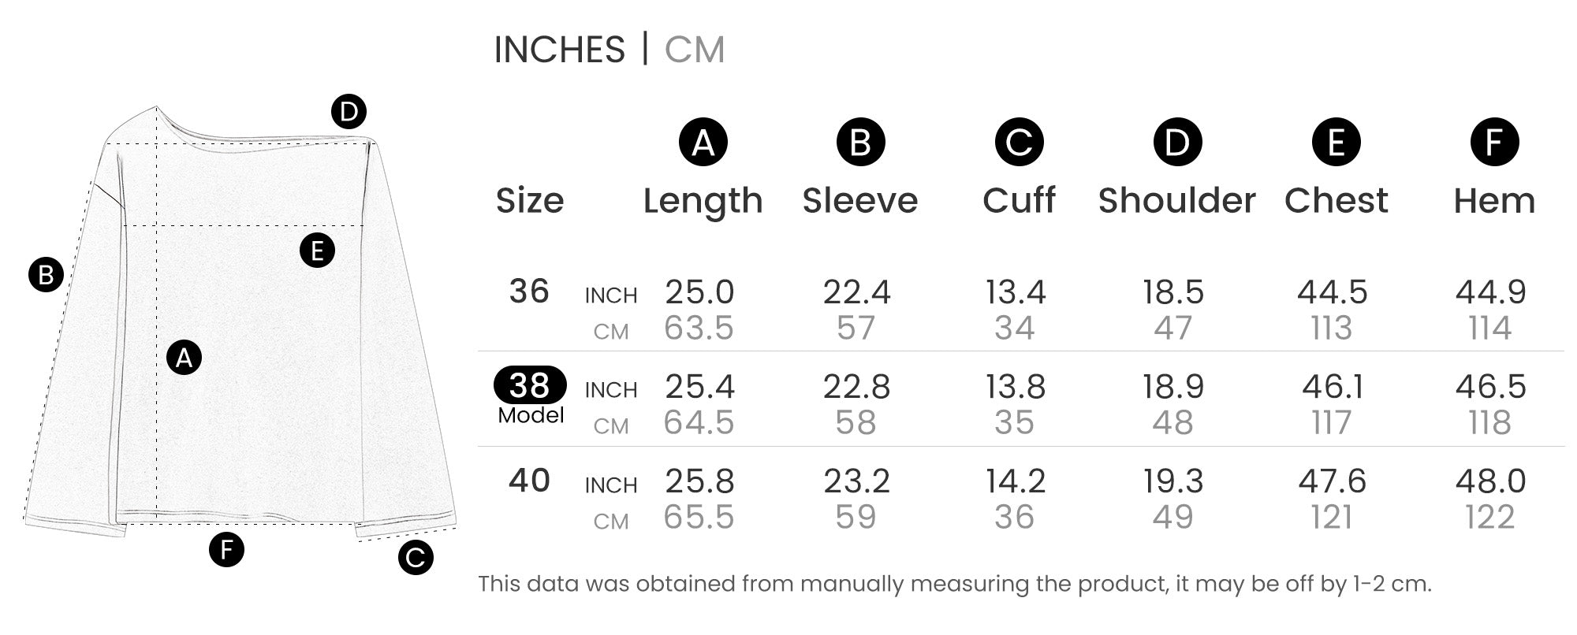1577x635 pixels.
Task: Choose size 40 row label
Action: (529, 481)
